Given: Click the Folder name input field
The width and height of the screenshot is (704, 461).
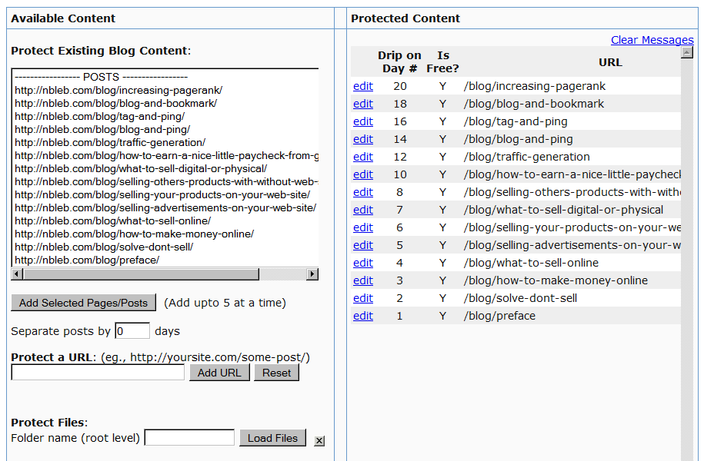Looking at the screenshot, I should tap(189, 438).
